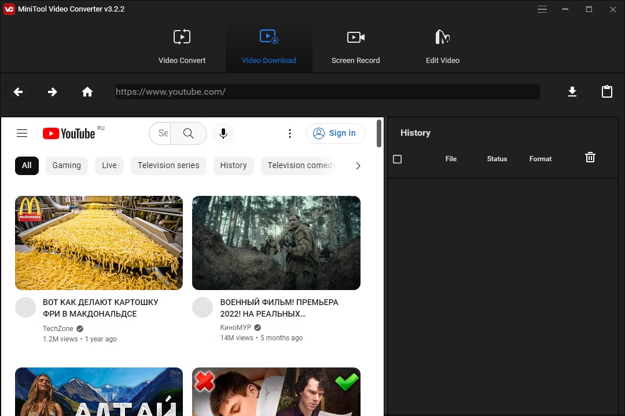Open the three-dot options menu on YouTube
Image resolution: width=625 pixels, height=416 pixels.
290,133
